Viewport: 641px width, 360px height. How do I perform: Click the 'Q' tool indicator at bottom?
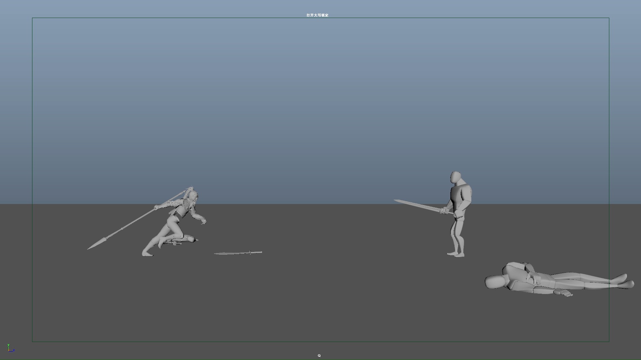point(319,356)
